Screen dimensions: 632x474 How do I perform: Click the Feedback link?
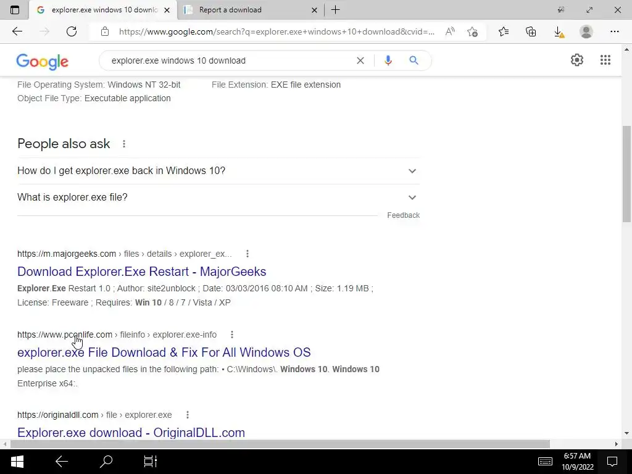click(403, 215)
